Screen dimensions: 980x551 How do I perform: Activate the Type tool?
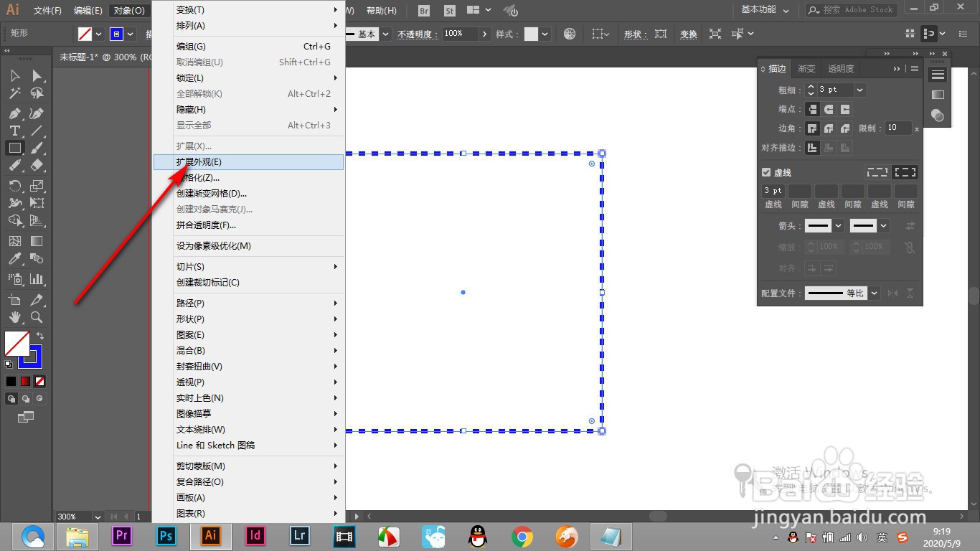14,131
